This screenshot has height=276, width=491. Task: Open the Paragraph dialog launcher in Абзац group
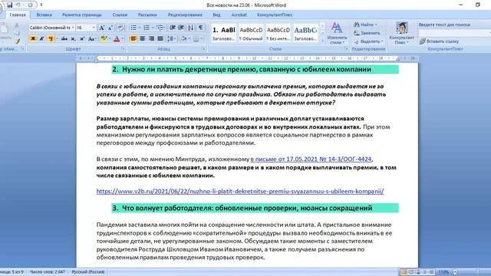(x=203, y=49)
